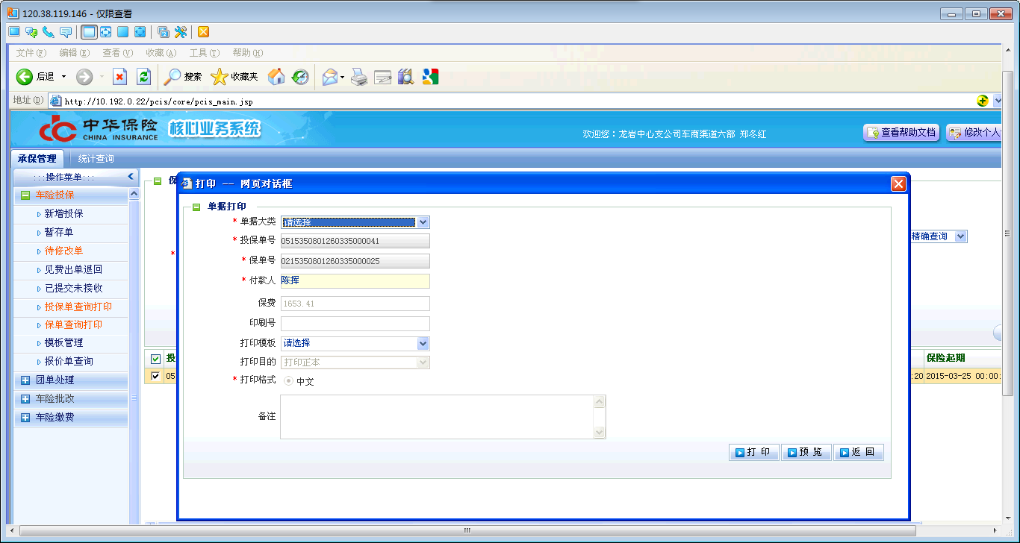
Task: Collapse the 操作菜单 side panel arrow
Action: pos(131,177)
